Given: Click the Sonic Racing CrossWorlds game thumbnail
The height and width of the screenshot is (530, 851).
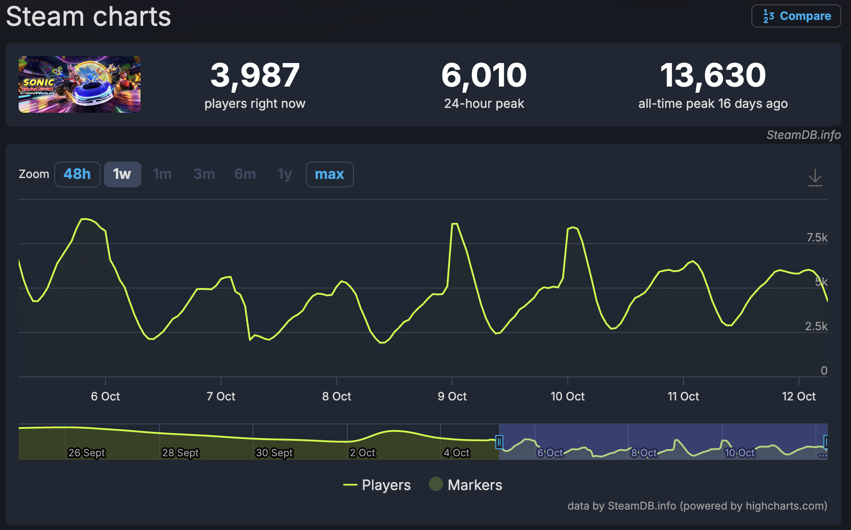Looking at the screenshot, I should (80, 84).
